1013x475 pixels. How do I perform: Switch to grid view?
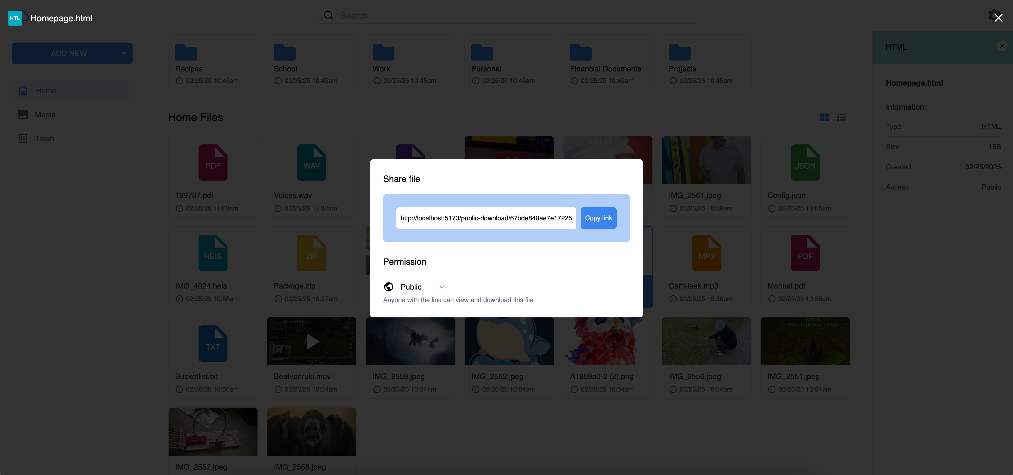[x=824, y=117]
